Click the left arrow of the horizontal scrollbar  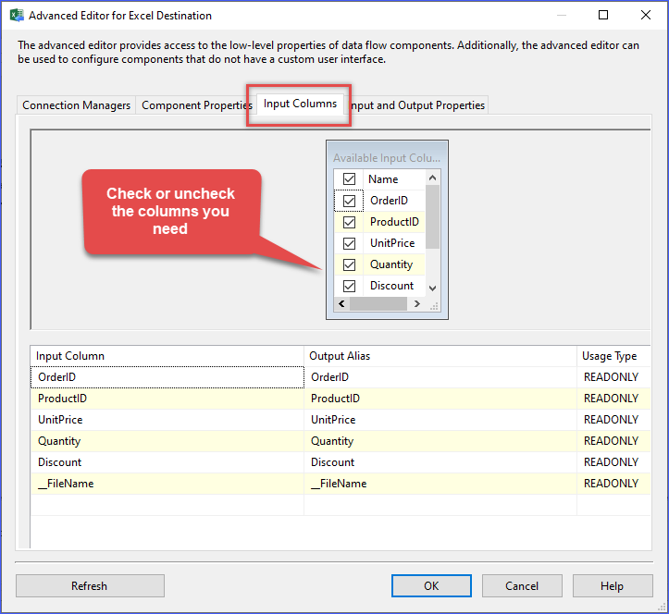[341, 303]
